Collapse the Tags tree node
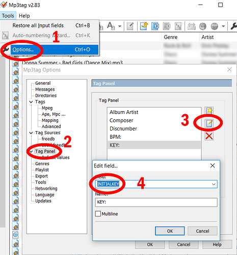 pyautogui.click(x=31, y=102)
